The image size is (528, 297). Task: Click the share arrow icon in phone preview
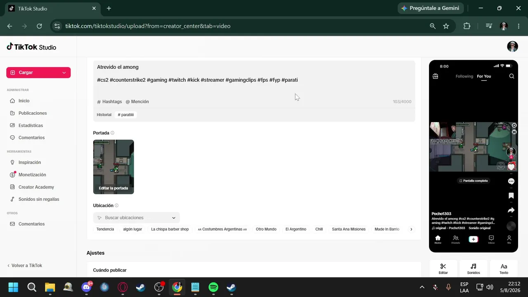[x=511, y=210]
